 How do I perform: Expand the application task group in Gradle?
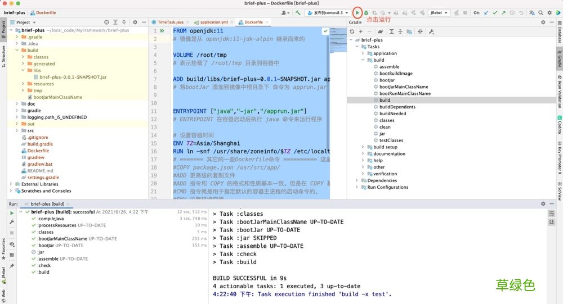click(x=363, y=53)
